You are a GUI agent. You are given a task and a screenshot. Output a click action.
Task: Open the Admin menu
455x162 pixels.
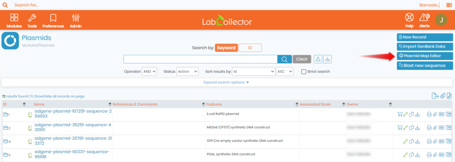pos(76,20)
